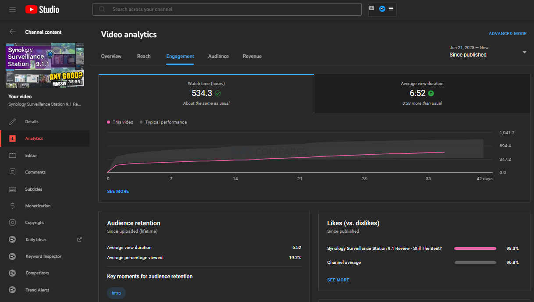Click the 'About the same as usual' text
534x302 pixels.
(206, 103)
